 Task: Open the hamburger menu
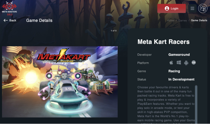point(192,9)
